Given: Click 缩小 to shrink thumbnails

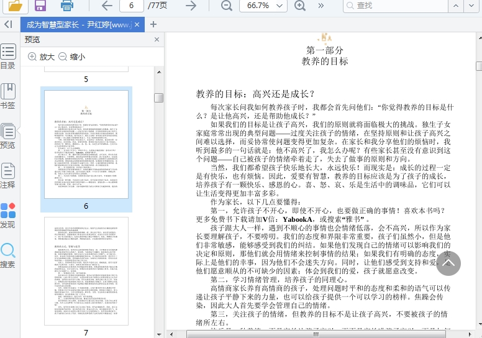Looking at the screenshot, I should coord(71,57).
